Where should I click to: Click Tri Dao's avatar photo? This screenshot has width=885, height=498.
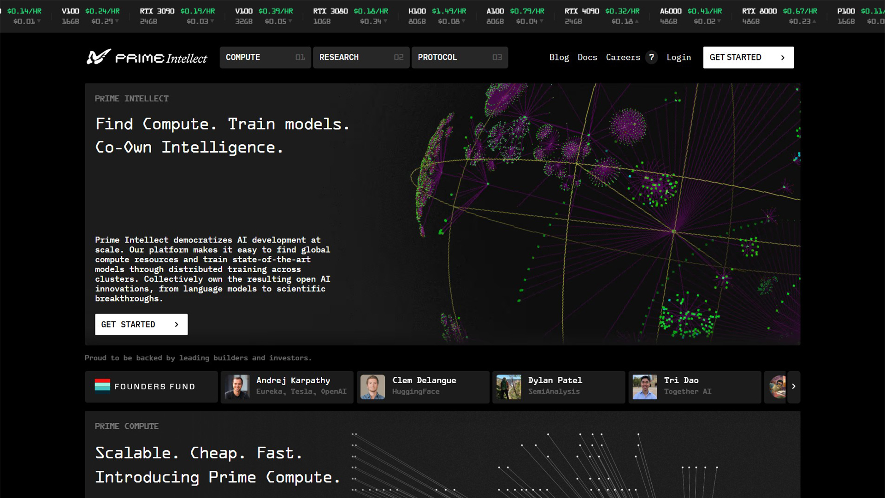tap(645, 387)
